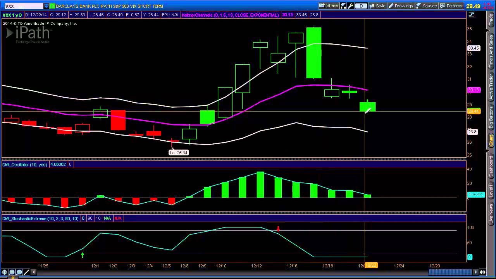This screenshot has height=279, width=496.
Task: Switch to the Trade side tab
Action: (x=491, y=19)
